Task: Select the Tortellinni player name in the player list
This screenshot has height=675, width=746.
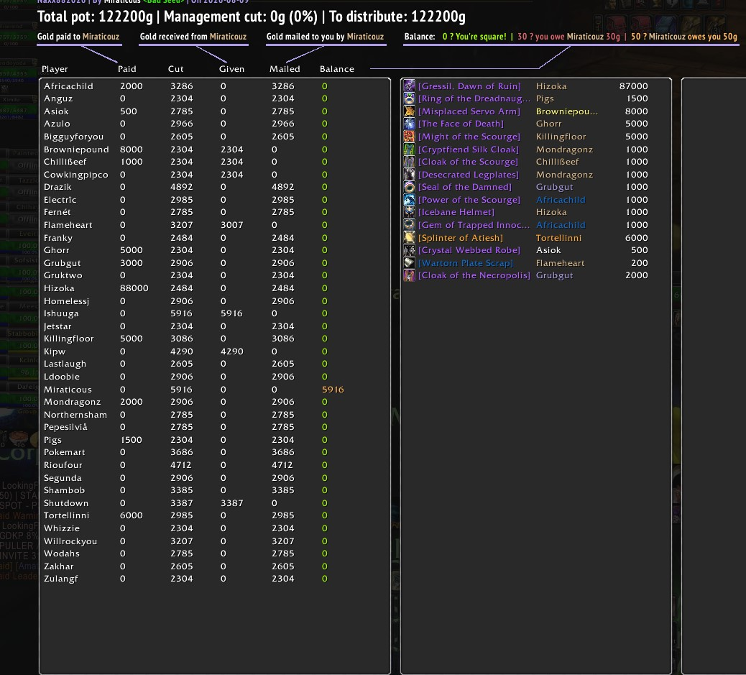Action: pos(67,515)
